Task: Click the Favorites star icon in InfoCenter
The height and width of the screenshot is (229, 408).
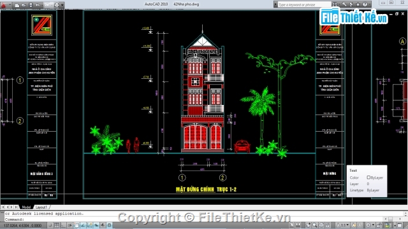Action: tap(358, 4)
